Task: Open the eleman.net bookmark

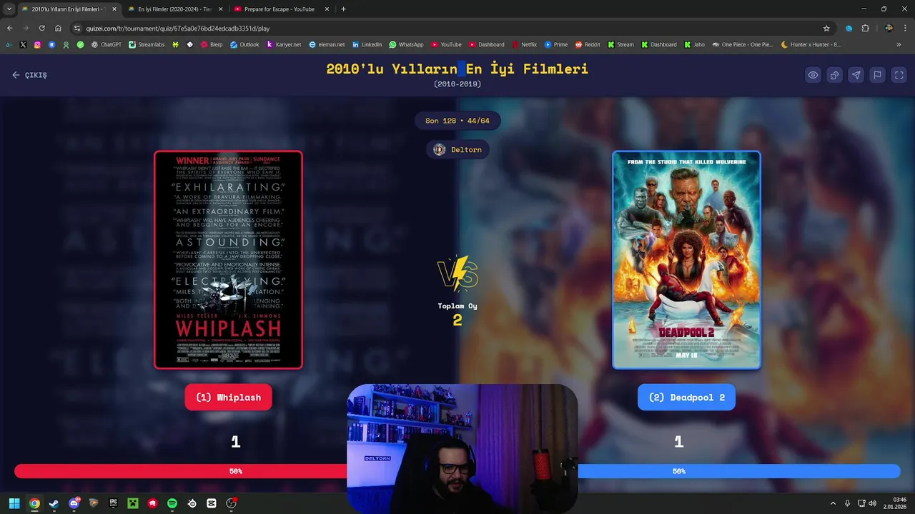Action: (x=327, y=44)
